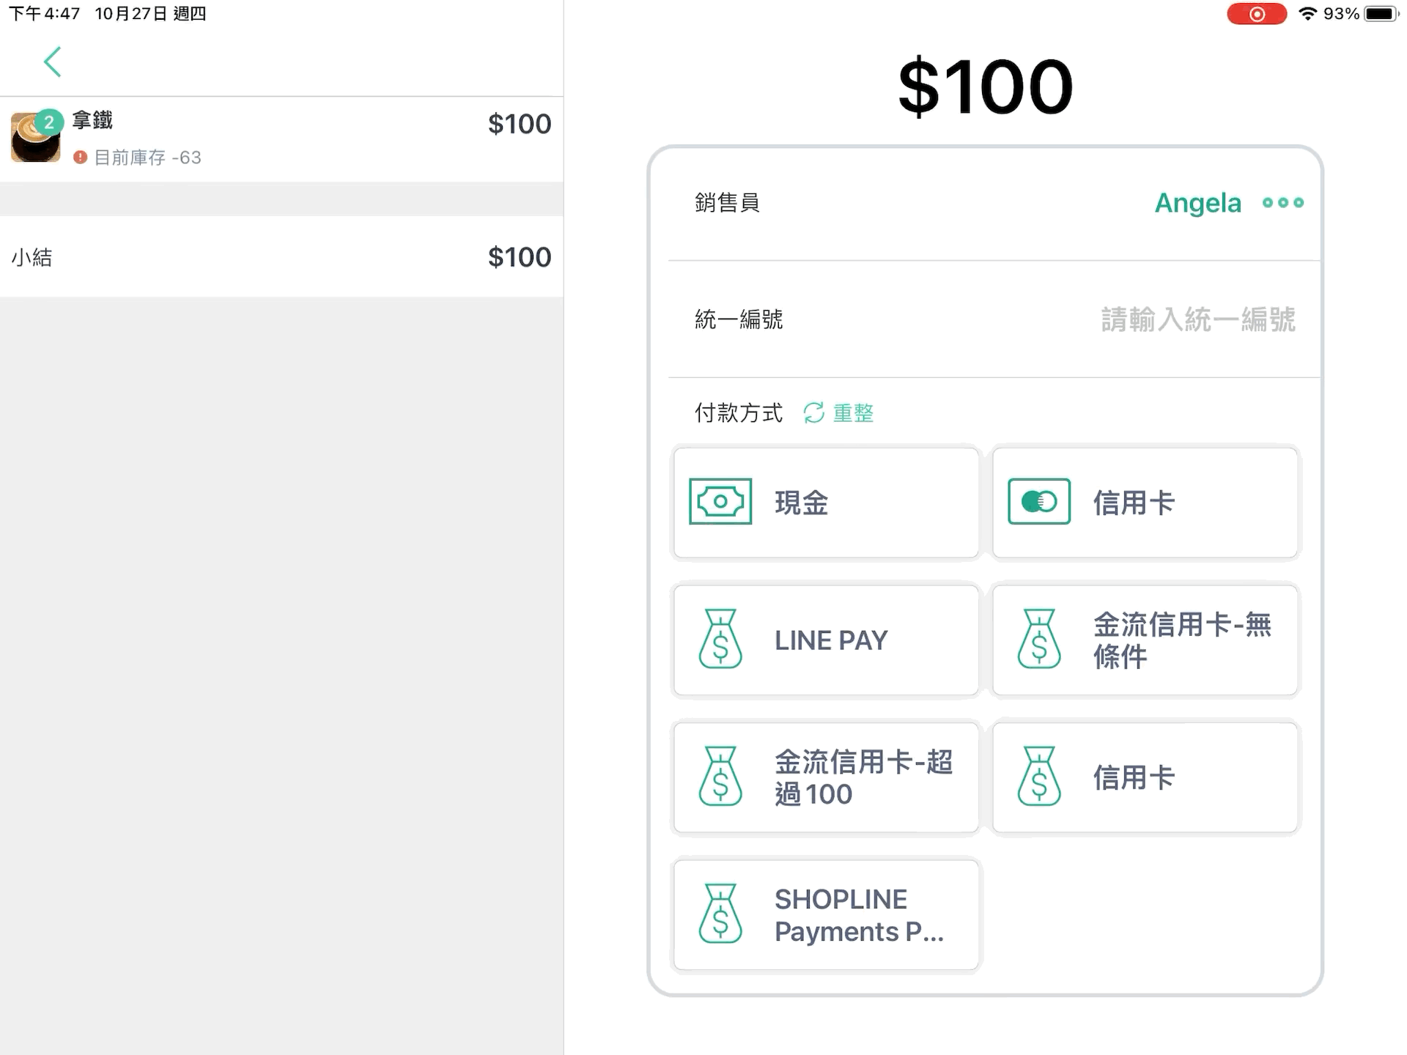Tap the 拿鐵 product thumbnail

(36, 137)
